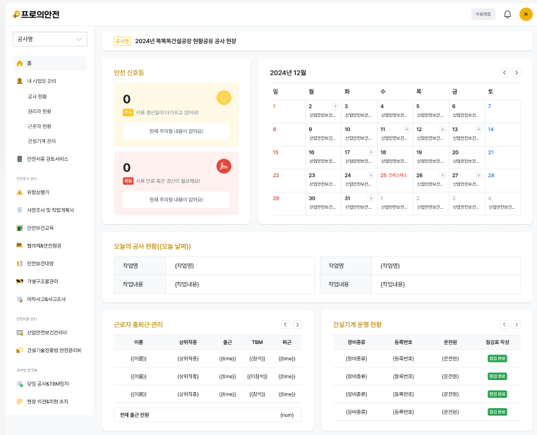537x435 pixels.
Task: Click first 점검 완료 badge in equipment table
Action: tap(497, 358)
